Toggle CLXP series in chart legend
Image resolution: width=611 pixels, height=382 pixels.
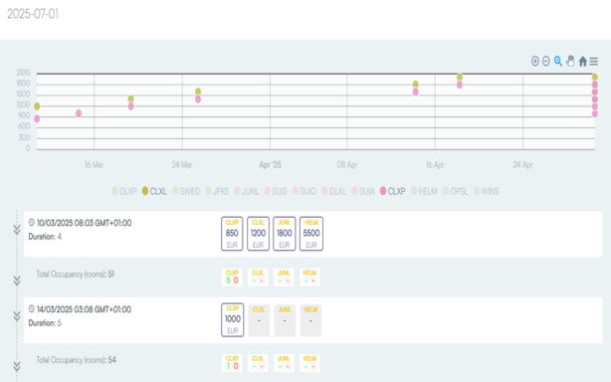point(392,191)
